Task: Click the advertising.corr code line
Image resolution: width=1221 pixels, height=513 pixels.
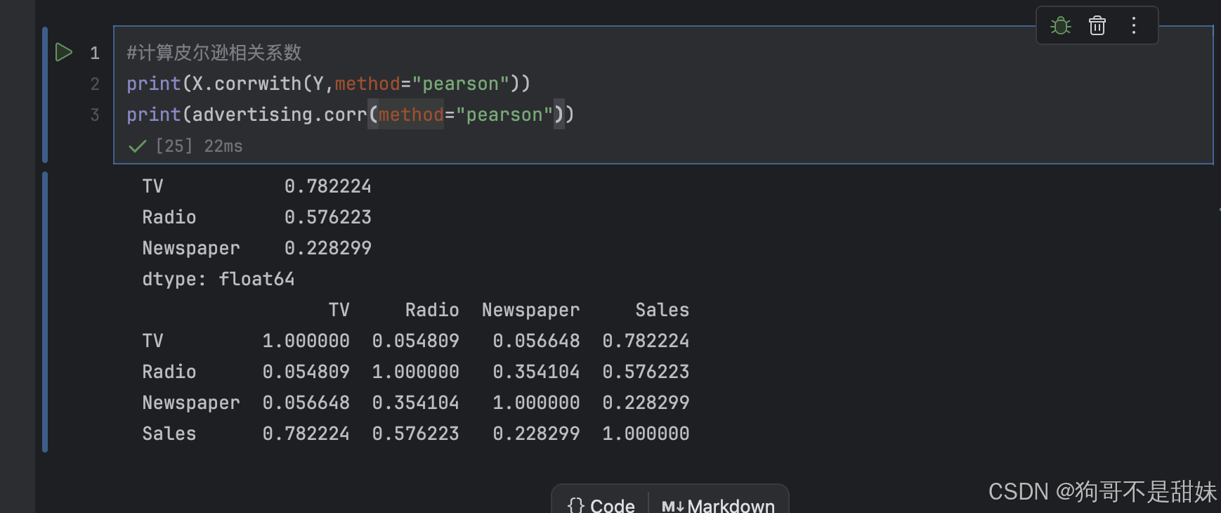Action: [x=351, y=115]
